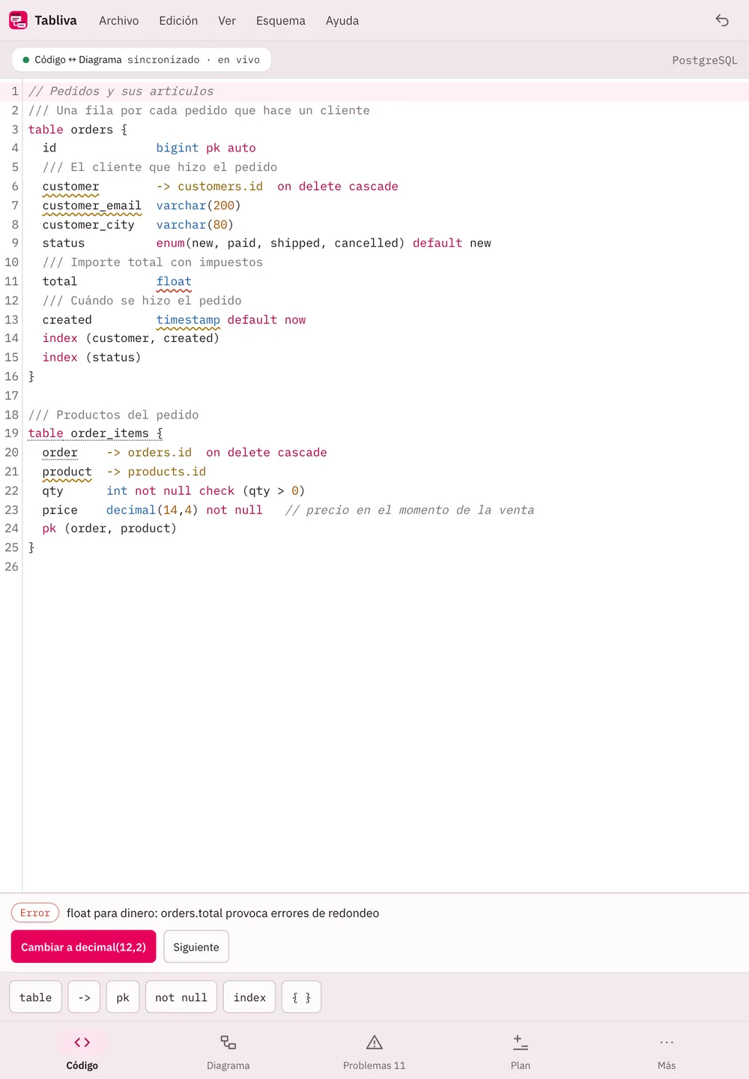Click the products.id reference on line 21
749x1079 pixels.
point(166,472)
